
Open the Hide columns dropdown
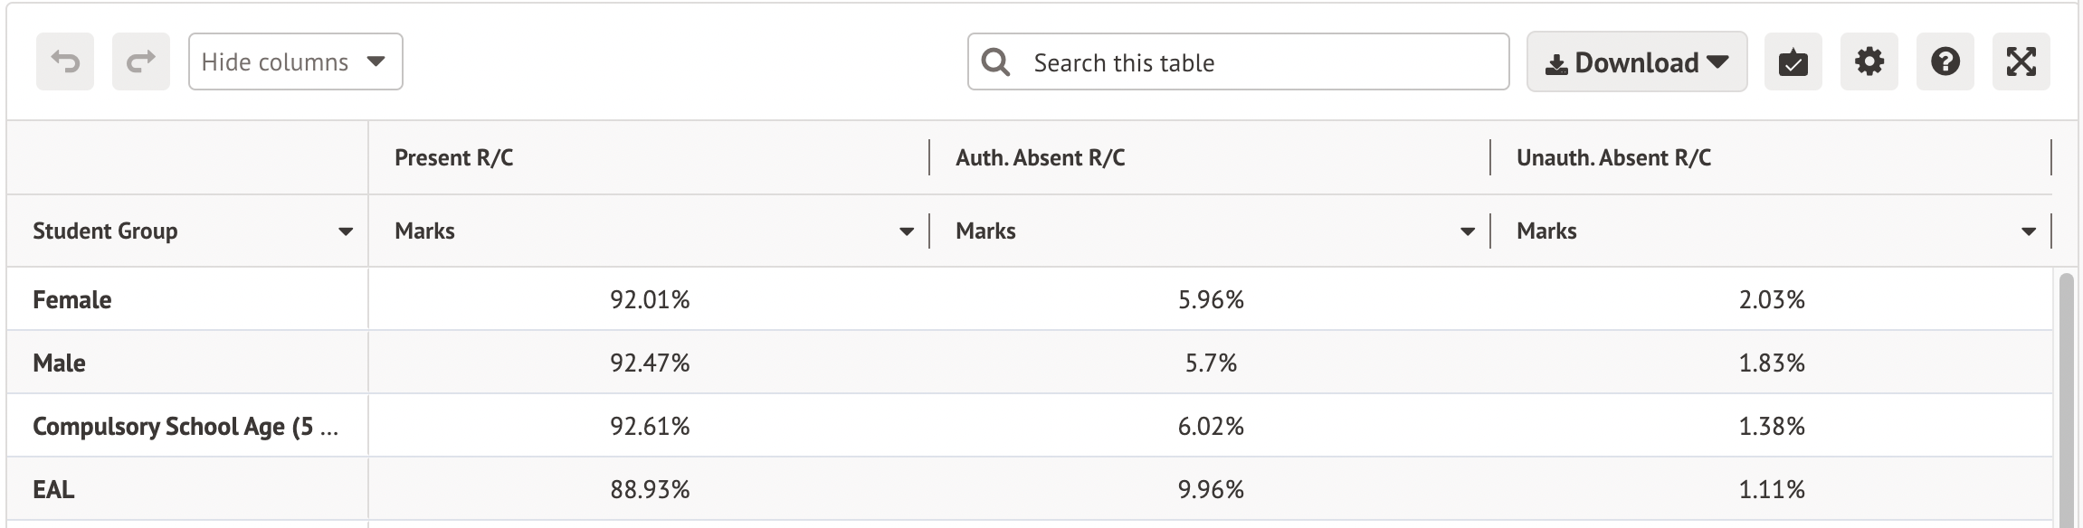pyautogui.click(x=295, y=62)
